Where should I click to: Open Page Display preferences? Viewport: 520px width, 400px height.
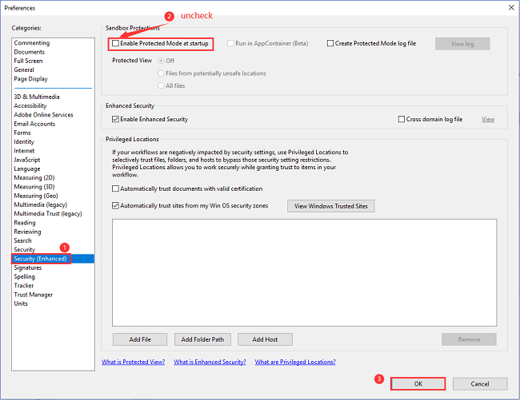pos(30,79)
